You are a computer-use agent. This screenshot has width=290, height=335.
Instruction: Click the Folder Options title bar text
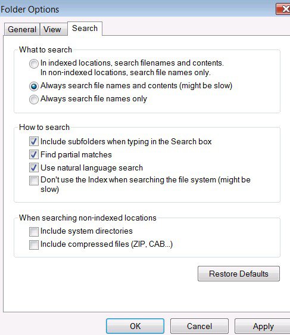pyautogui.click(x=30, y=10)
